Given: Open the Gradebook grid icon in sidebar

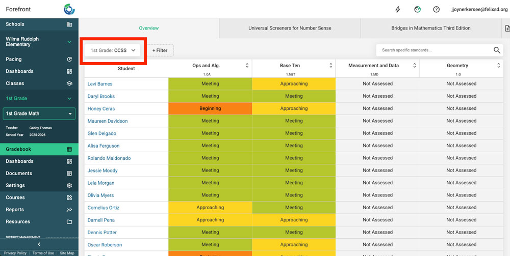Looking at the screenshot, I should click(69, 149).
